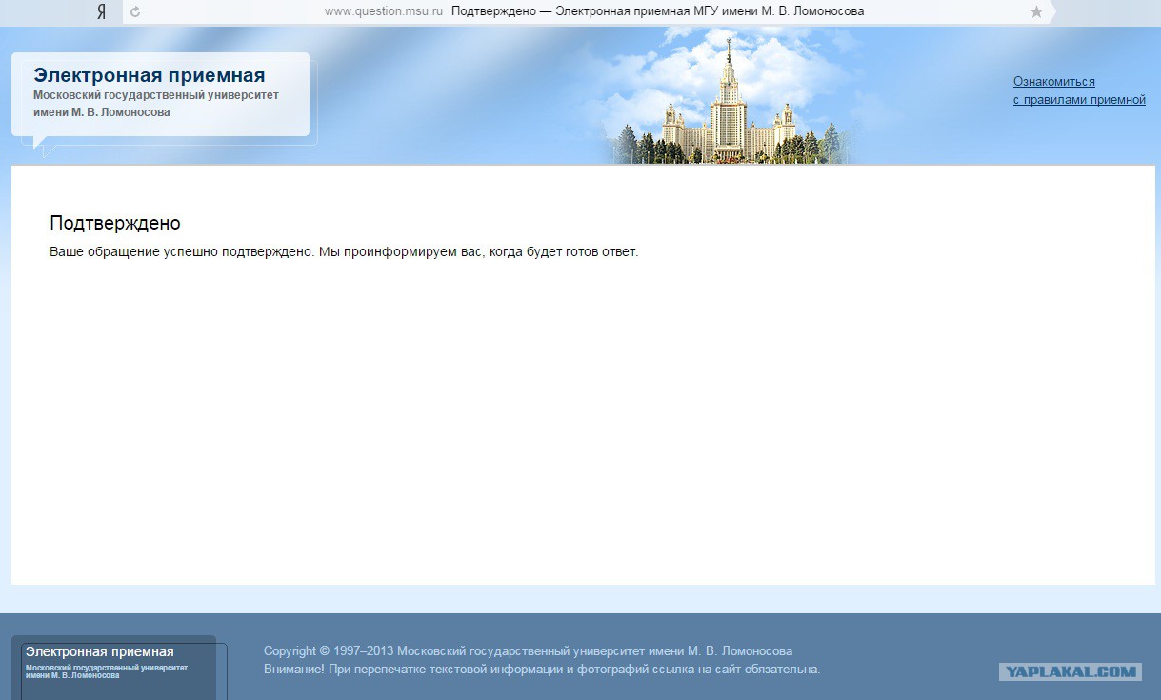This screenshot has width=1161, height=700.
Task: Click the Yandex "Я" browser icon
Action: (x=100, y=11)
